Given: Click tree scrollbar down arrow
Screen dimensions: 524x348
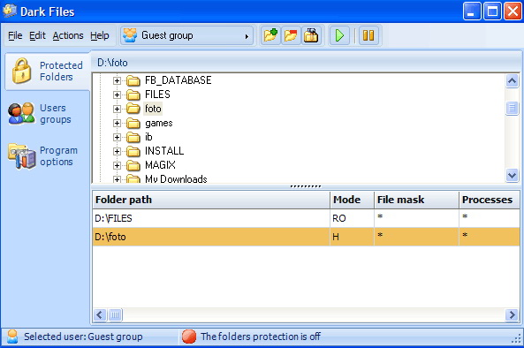Looking at the screenshot, I should [x=513, y=175].
